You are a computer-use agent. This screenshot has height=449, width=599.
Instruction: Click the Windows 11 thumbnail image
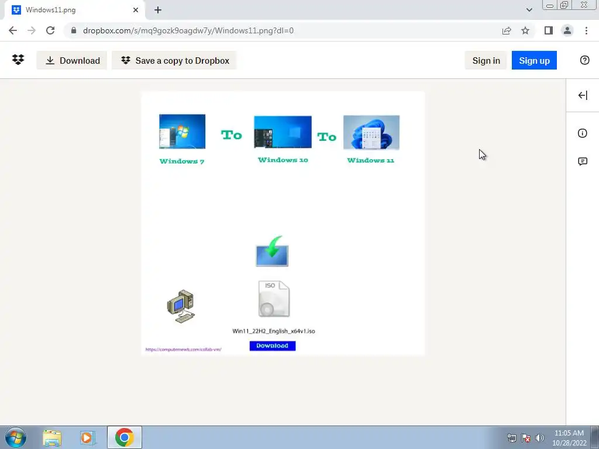[371, 133]
